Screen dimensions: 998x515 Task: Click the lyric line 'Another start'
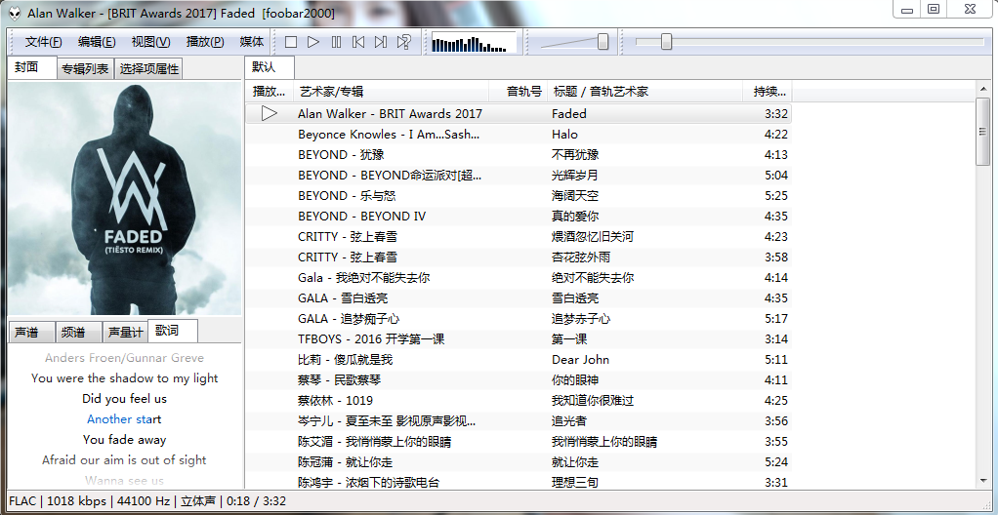[x=124, y=419]
